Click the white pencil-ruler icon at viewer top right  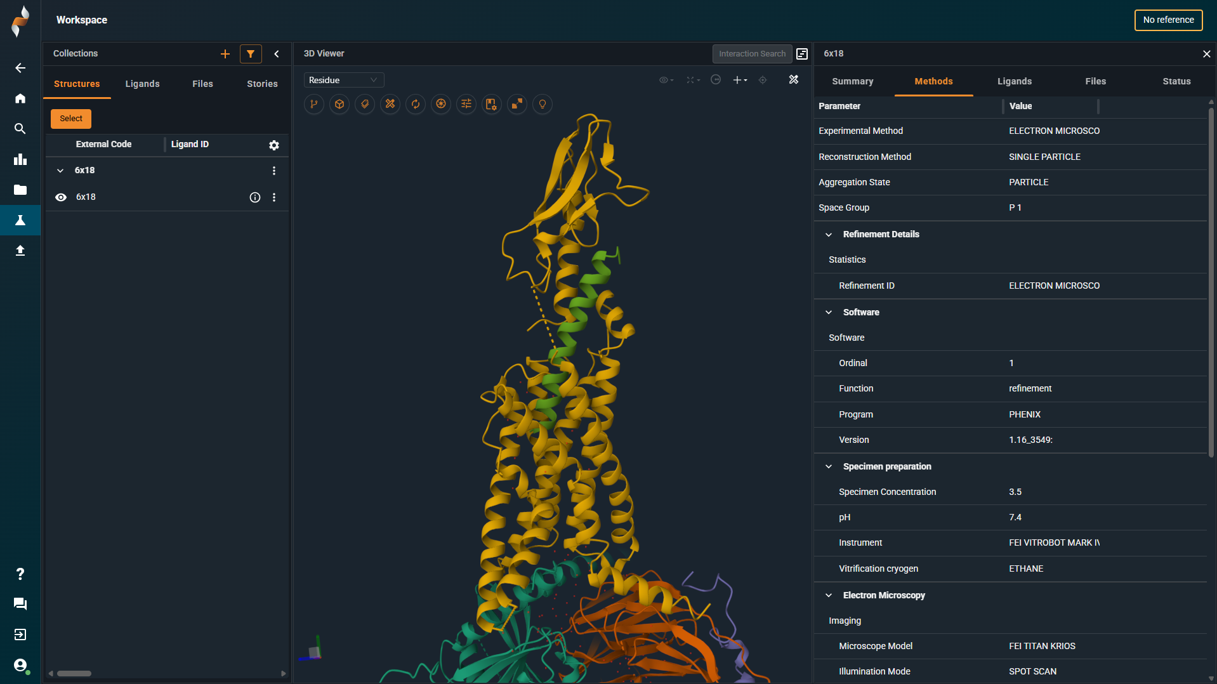794,79
